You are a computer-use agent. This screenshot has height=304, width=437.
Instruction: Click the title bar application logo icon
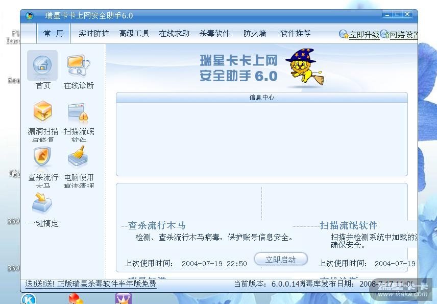(x=30, y=16)
